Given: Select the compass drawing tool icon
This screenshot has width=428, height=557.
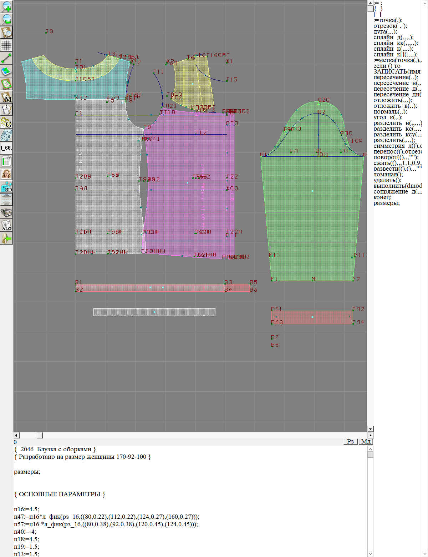Looking at the screenshot, I should [6, 110].
